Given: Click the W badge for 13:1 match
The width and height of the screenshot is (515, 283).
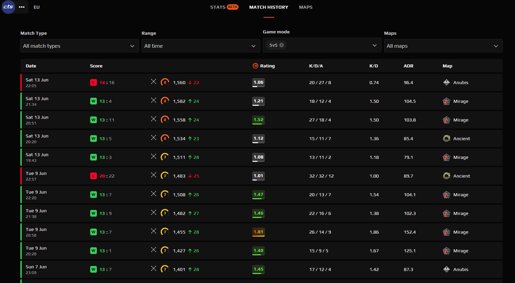Looking at the screenshot, I should click(94, 251).
